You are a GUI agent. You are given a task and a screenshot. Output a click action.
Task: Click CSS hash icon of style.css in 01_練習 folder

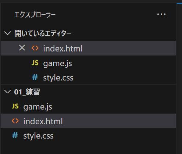(x=15, y=135)
